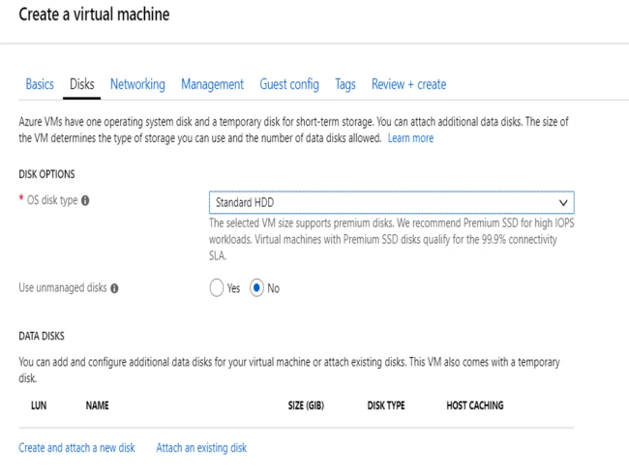Go to the Networking tab
The height and width of the screenshot is (475, 629).
pyautogui.click(x=137, y=84)
